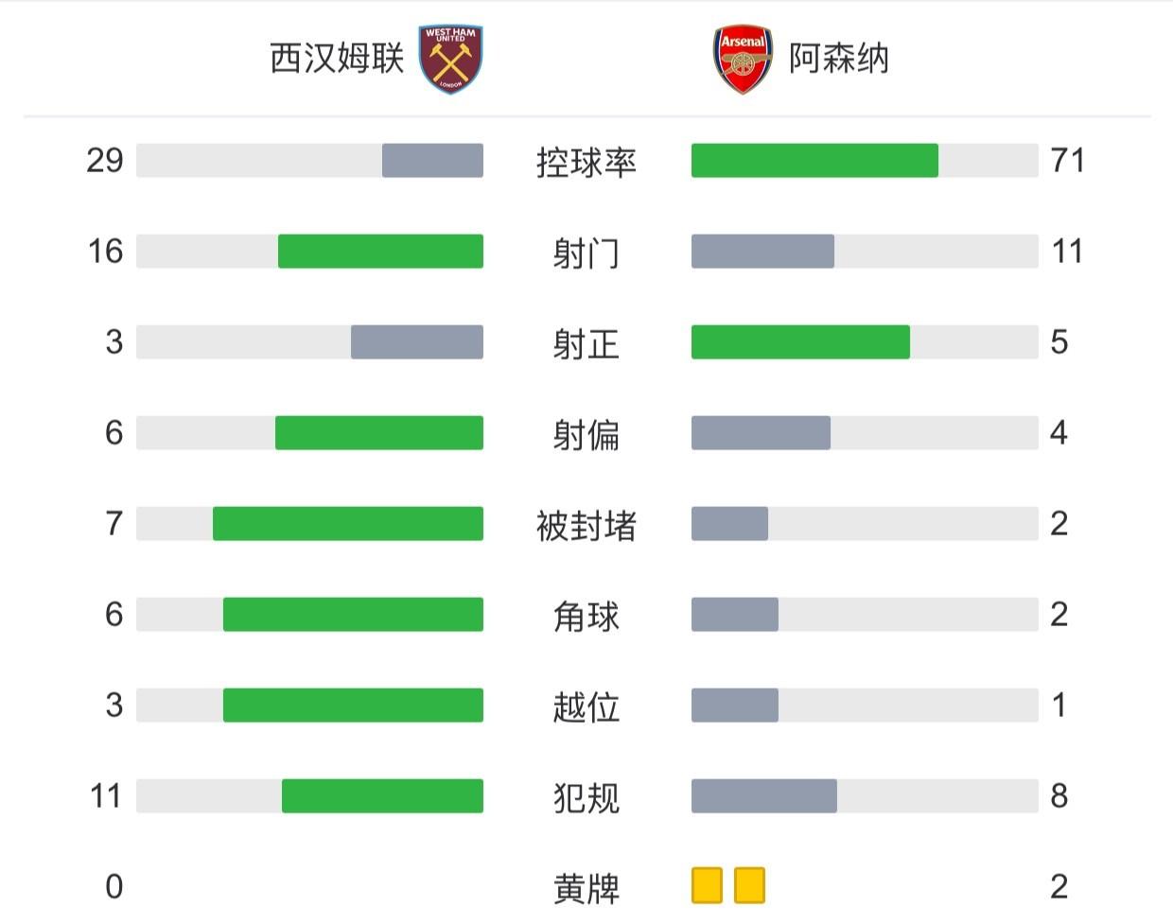This screenshot has width=1173, height=924.
Task: Click Arsenal's possession value 71
Action: point(1068,161)
